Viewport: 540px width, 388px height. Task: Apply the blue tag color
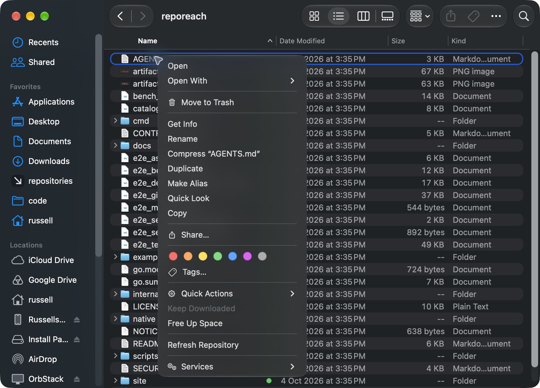(233, 256)
